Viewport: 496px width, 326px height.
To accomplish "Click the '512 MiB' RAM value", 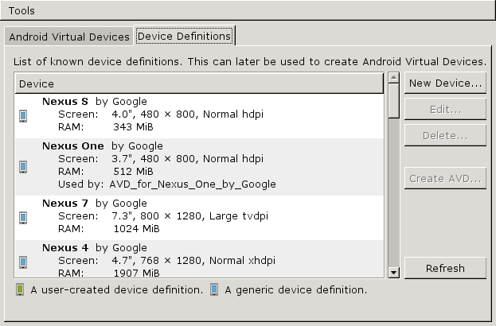I will 133,172.
